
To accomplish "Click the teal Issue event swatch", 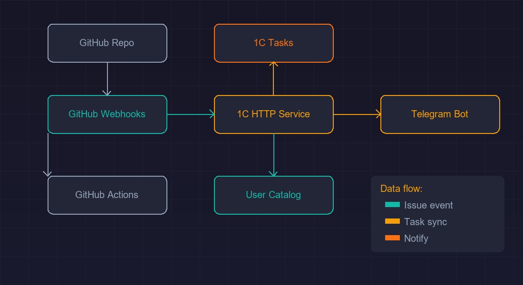I will 392,205.
